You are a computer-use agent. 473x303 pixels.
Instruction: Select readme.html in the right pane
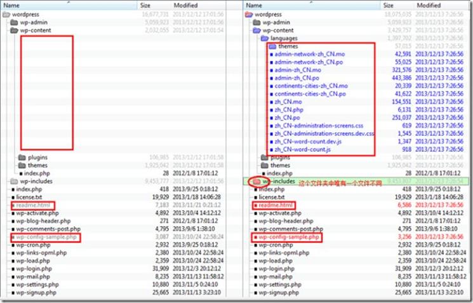pyautogui.click(x=275, y=205)
